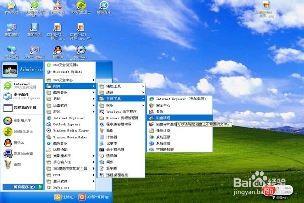Image resolution: width=304 pixels, height=203 pixels.
Task: Open 修复360杀毒 in Start menu
Action: tap(22, 154)
